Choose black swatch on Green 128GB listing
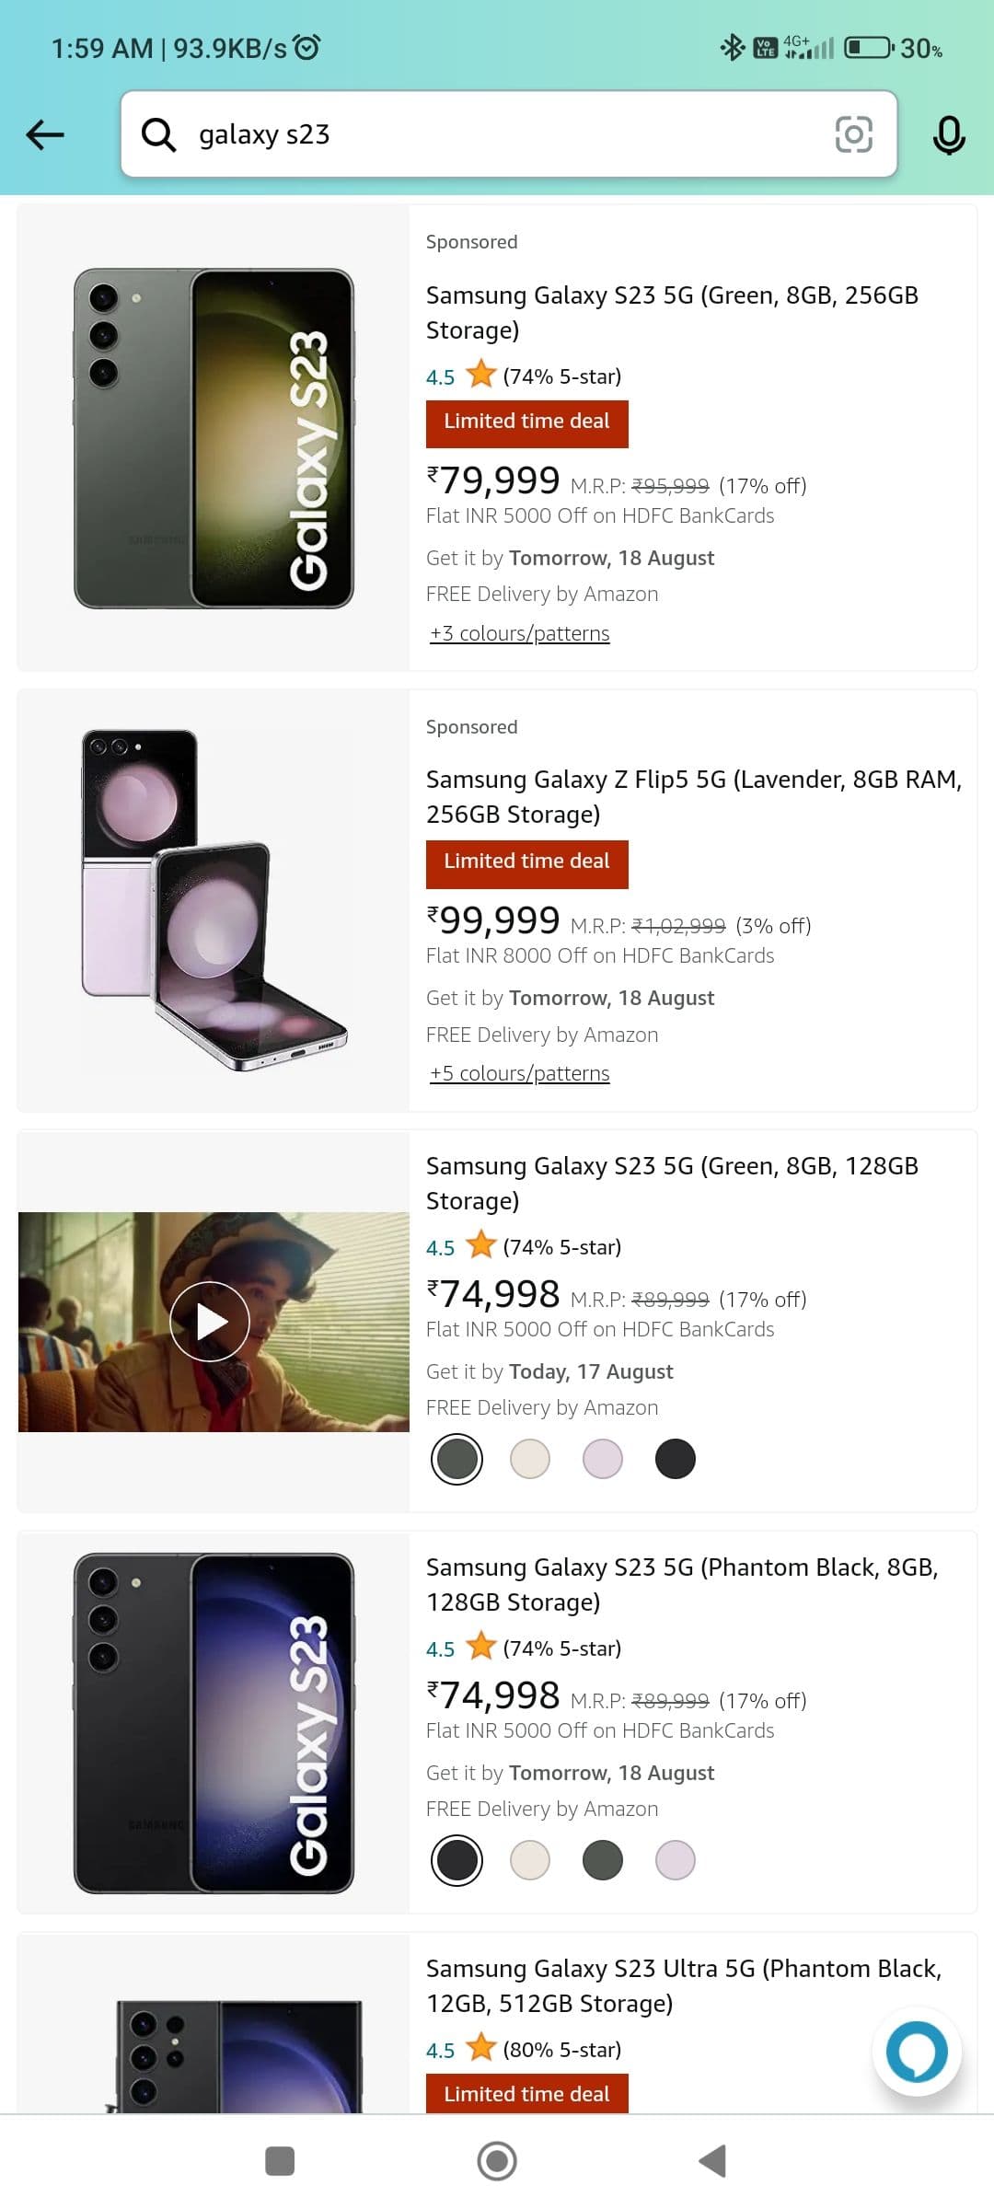The image size is (994, 2209). click(676, 1459)
